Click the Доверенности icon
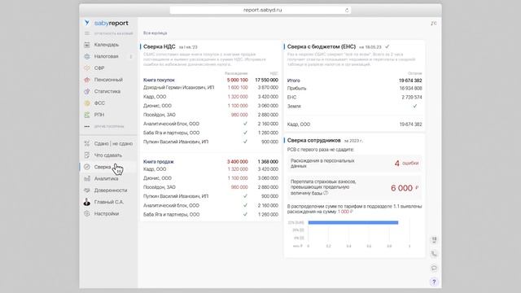Screen dimensions: 521x293 [87, 190]
